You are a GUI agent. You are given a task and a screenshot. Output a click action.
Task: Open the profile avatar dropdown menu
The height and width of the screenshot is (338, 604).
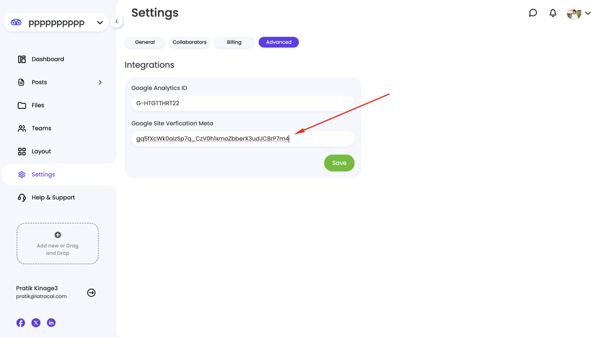[579, 13]
